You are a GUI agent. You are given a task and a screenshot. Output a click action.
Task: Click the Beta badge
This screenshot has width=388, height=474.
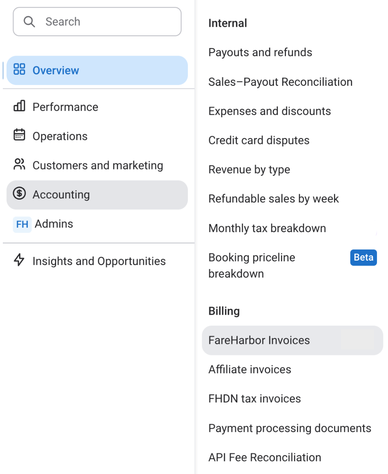[x=364, y=258]
